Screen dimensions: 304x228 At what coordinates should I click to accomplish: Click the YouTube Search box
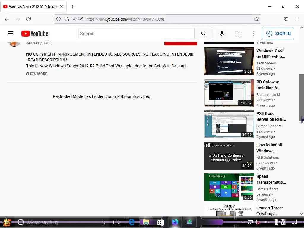point(136,34)
